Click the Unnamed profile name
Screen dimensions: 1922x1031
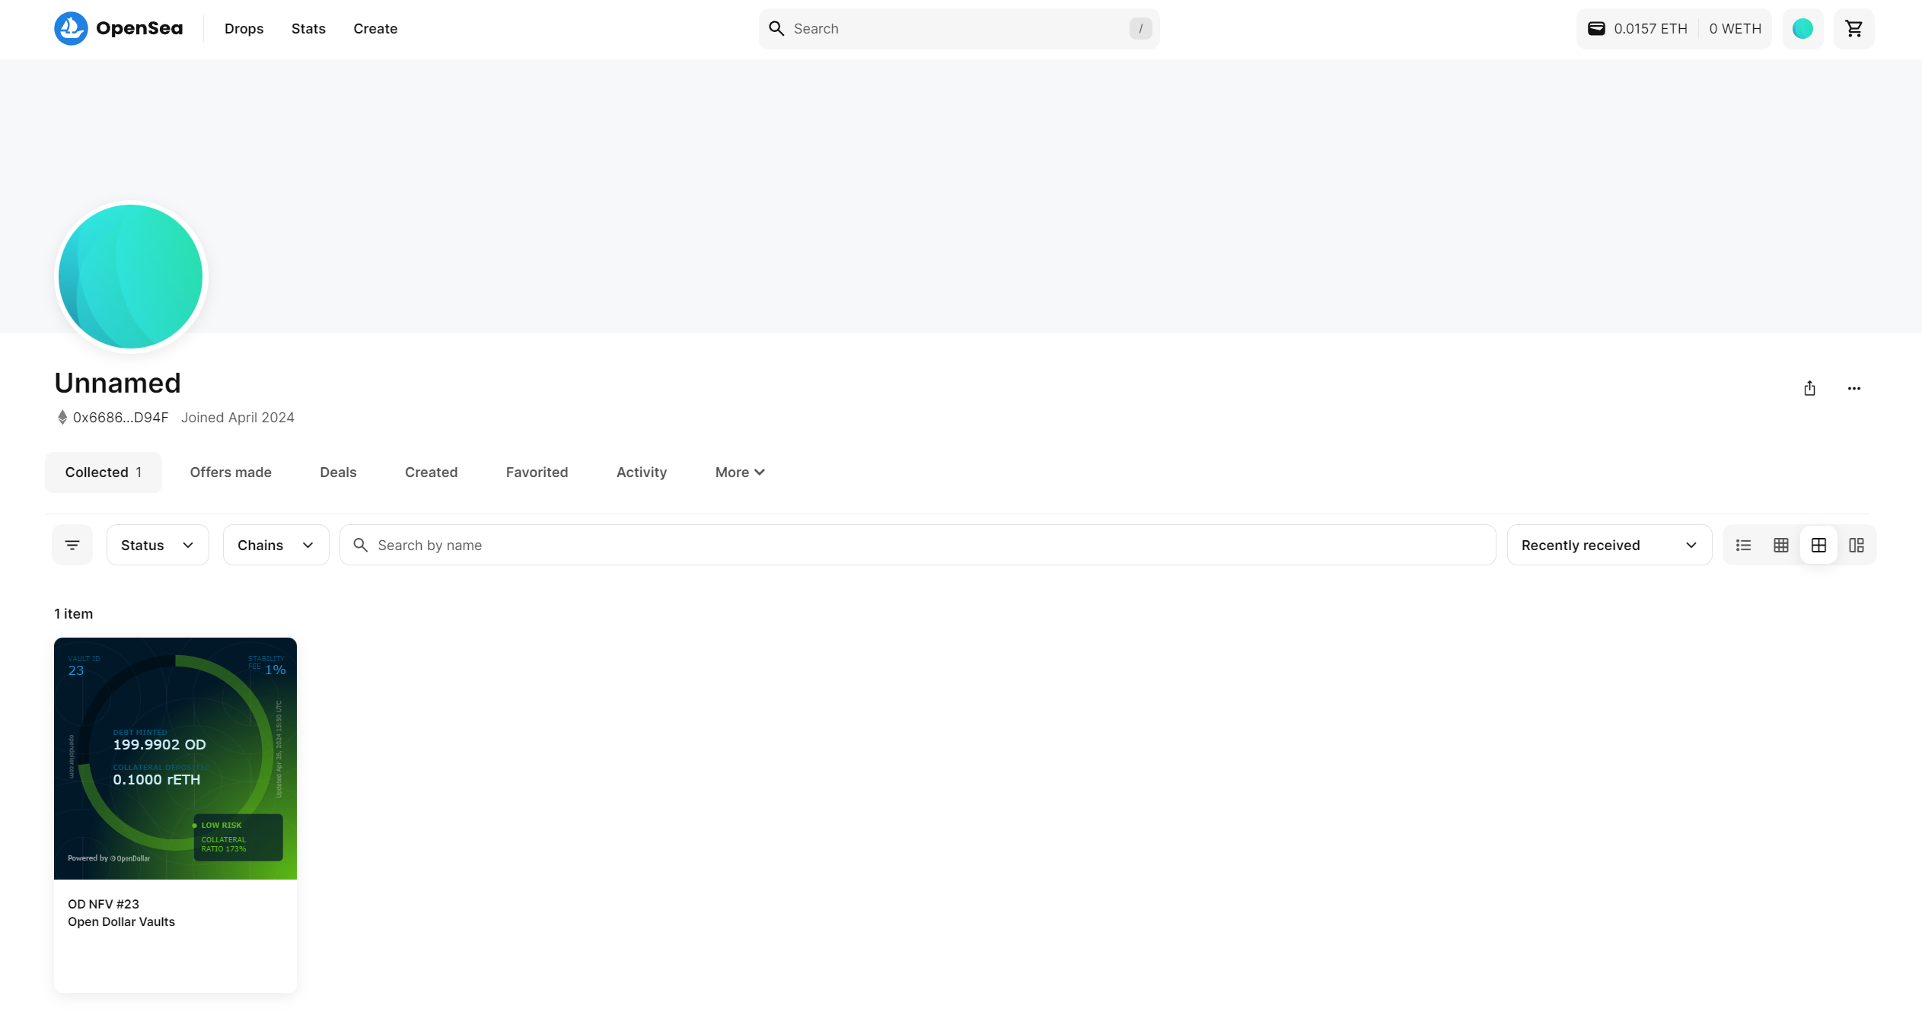coord(117,383)
